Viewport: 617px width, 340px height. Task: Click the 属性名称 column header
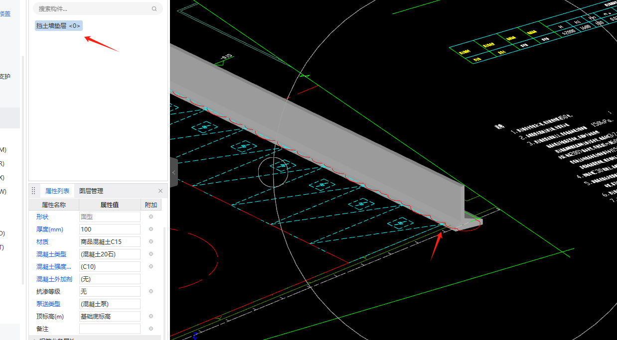(x=54, y=205)
